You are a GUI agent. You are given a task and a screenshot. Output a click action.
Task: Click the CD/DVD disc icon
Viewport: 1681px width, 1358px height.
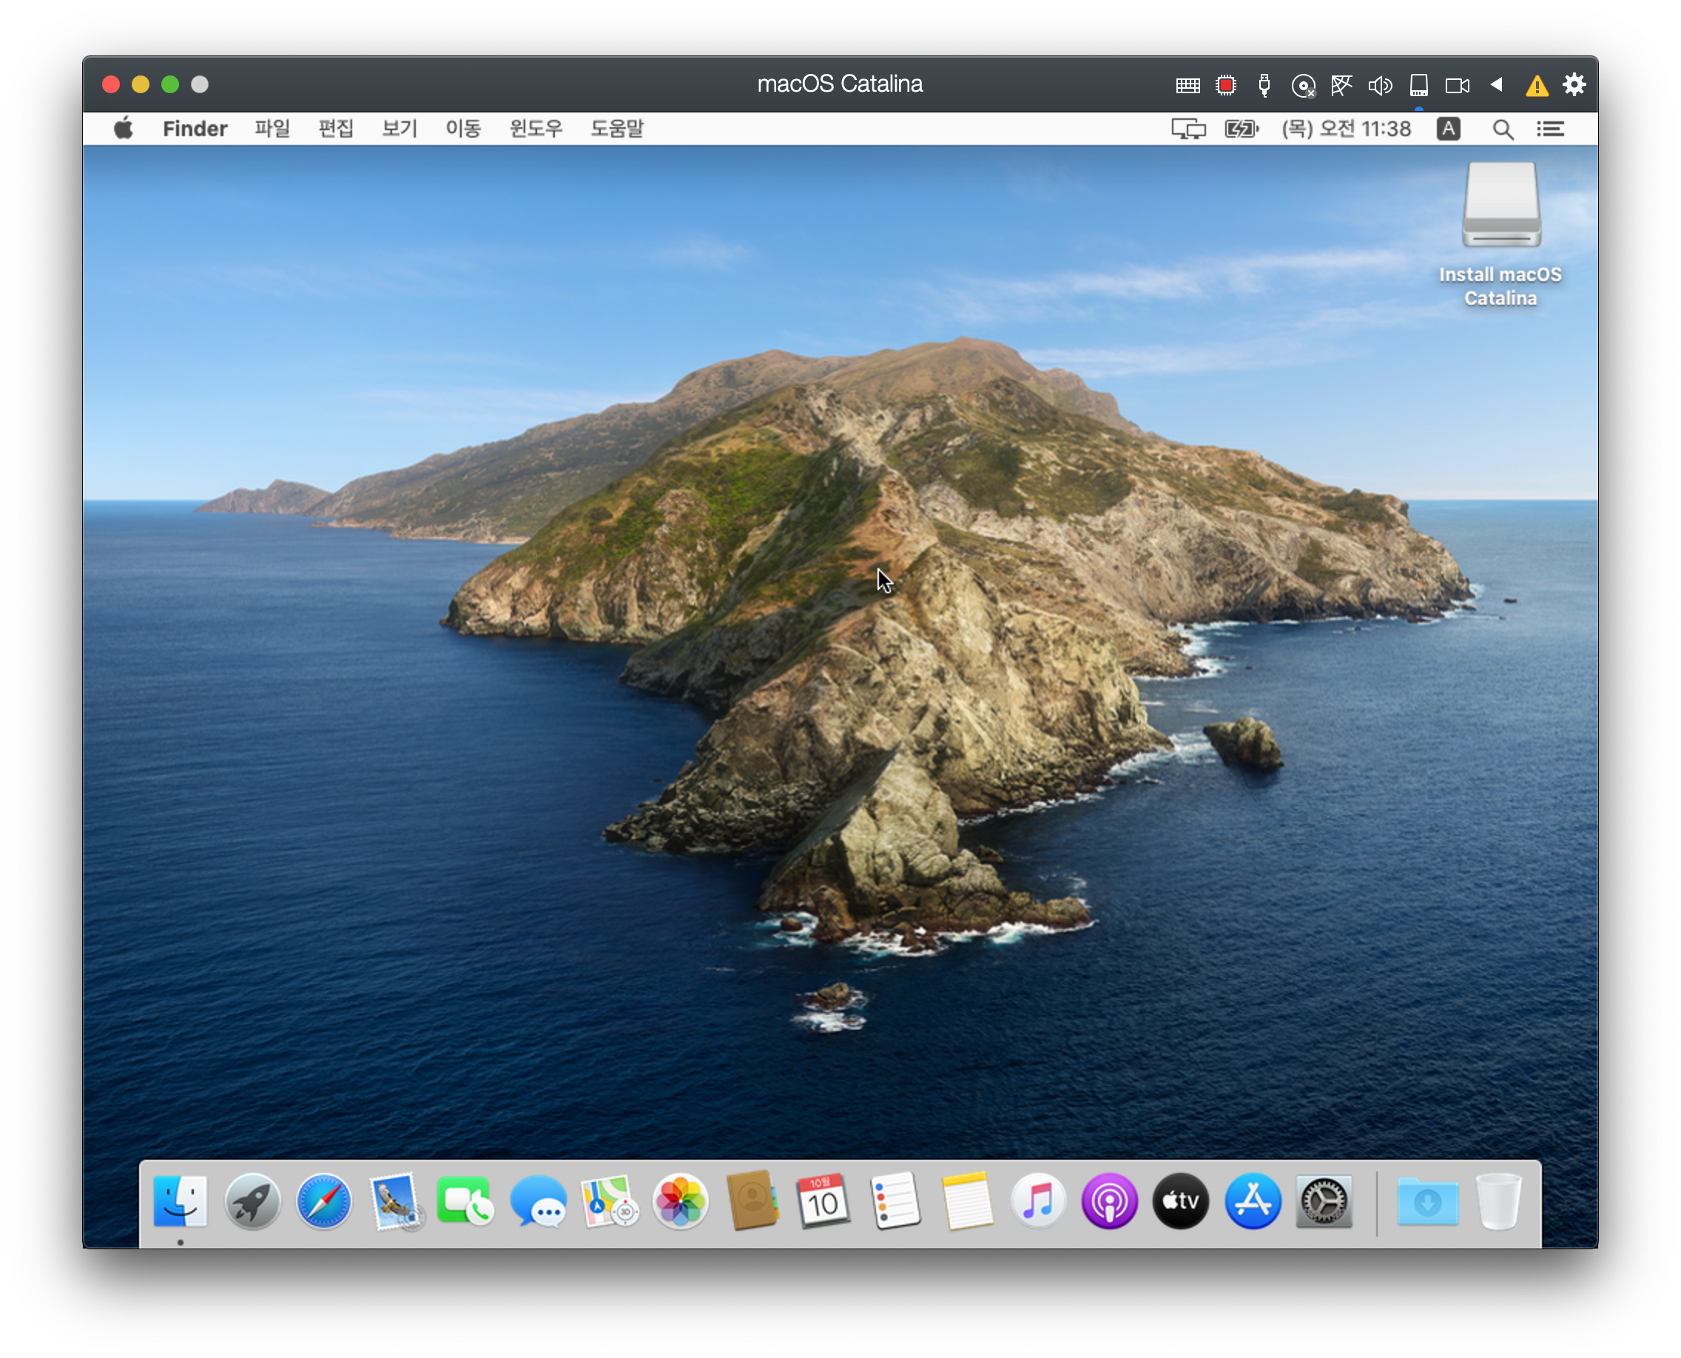coord(1302,85)
